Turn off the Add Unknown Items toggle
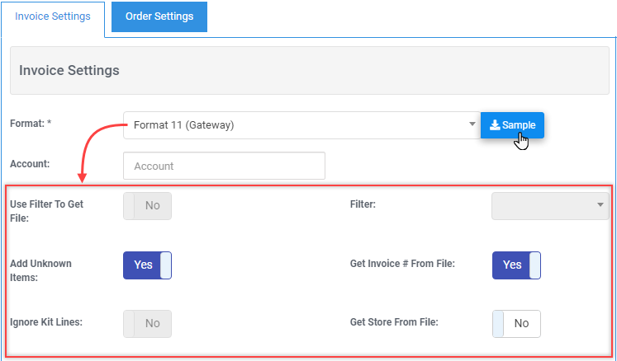Viewport: 617px width, 361px height. [x=147, y=265]
